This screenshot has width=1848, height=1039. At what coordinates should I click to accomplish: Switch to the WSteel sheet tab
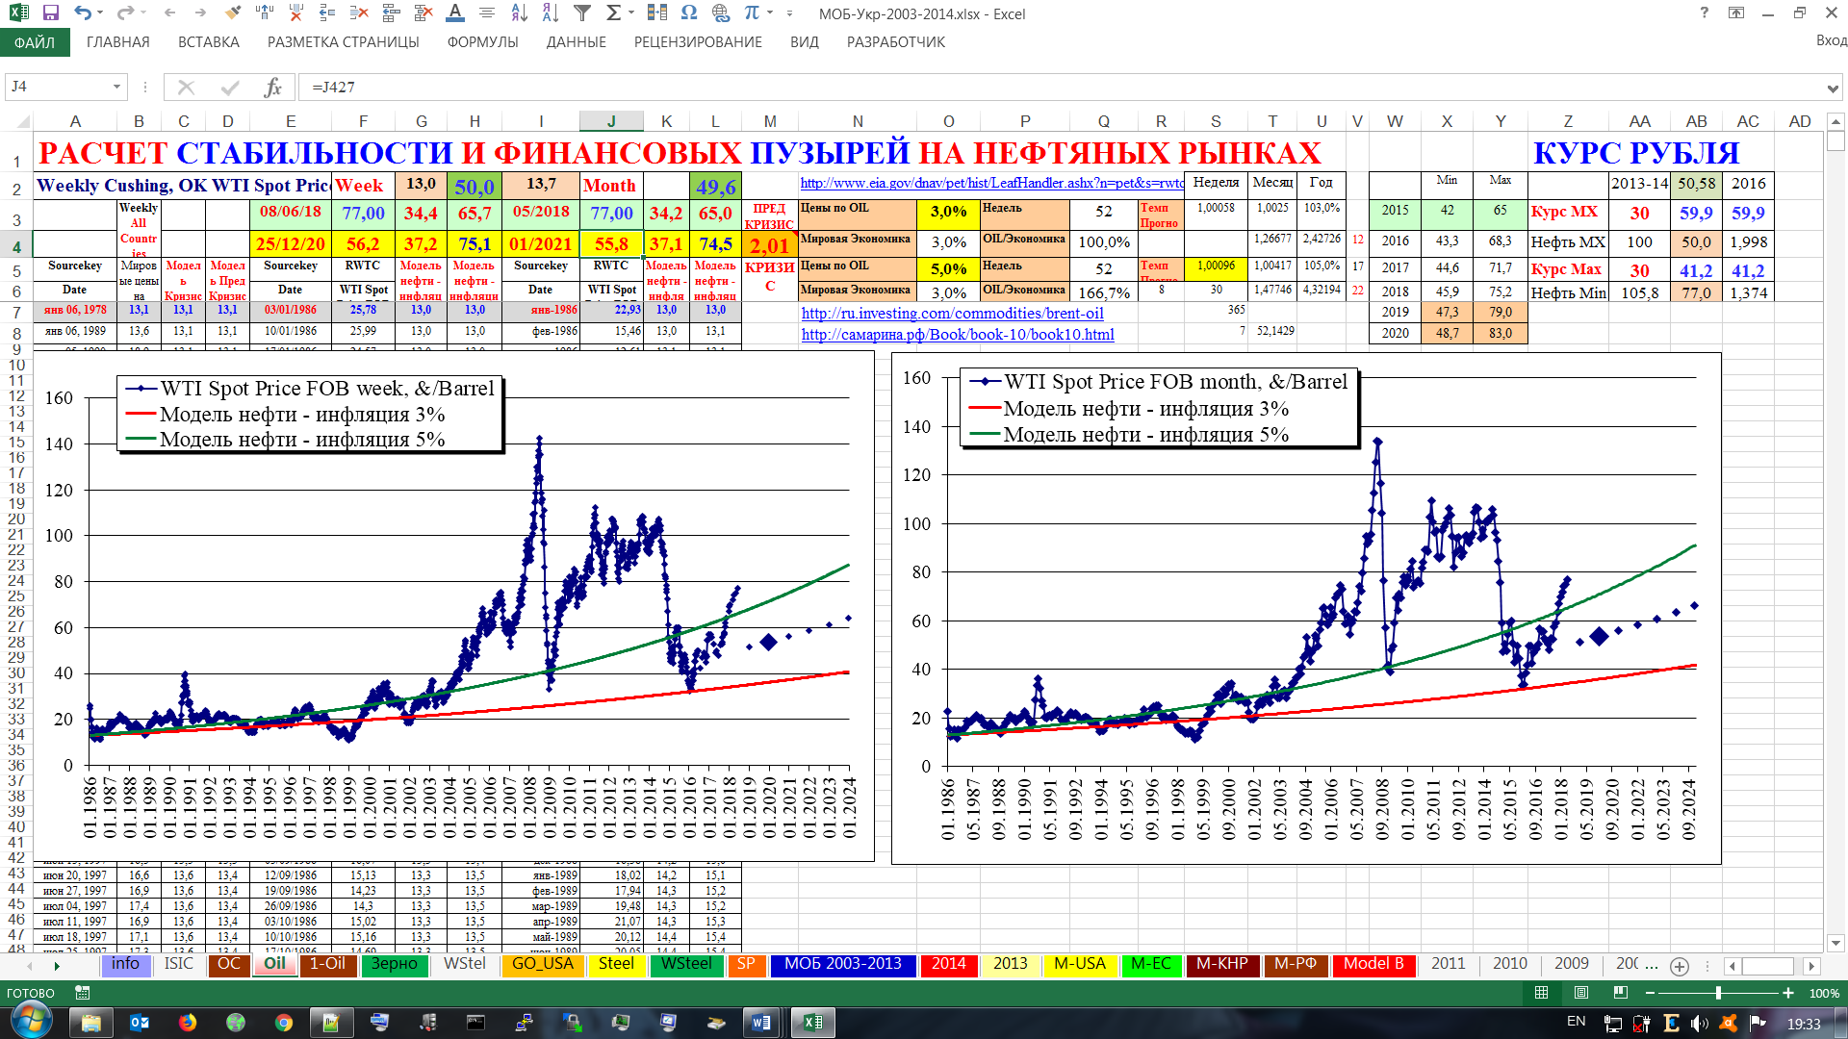686,964
